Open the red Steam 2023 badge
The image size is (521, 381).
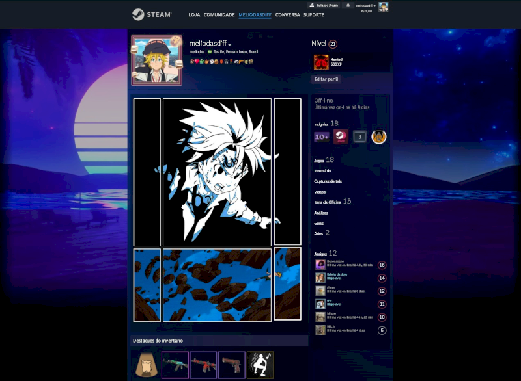pos(341,137)
